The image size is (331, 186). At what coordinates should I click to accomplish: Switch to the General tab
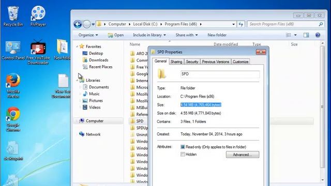click(160, 61)
